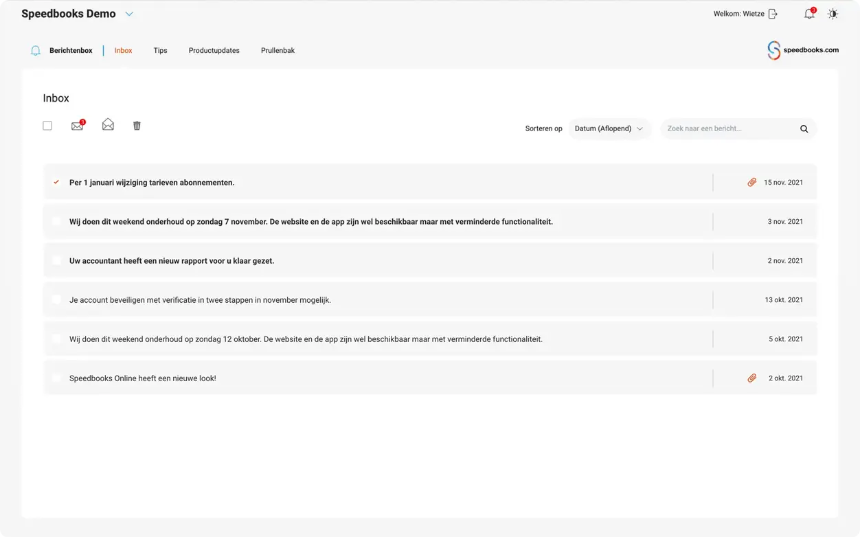This screenshot has width=860, height=537.
Task: Click the logout icon next to Wietze
Action: coord(773,14)
